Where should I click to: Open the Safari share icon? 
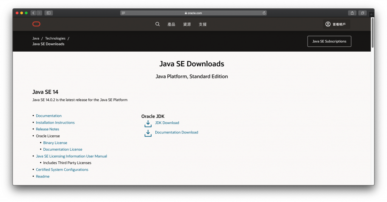(x=352, y=13)
